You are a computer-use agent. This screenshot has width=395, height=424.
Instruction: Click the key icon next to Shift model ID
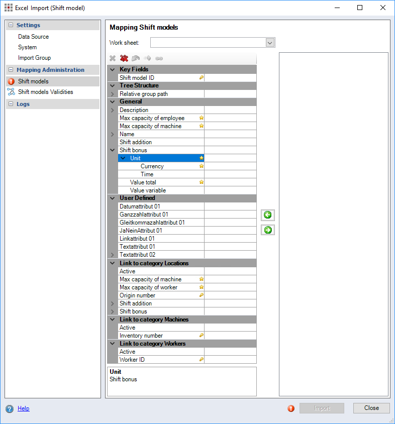coord(201,78)
